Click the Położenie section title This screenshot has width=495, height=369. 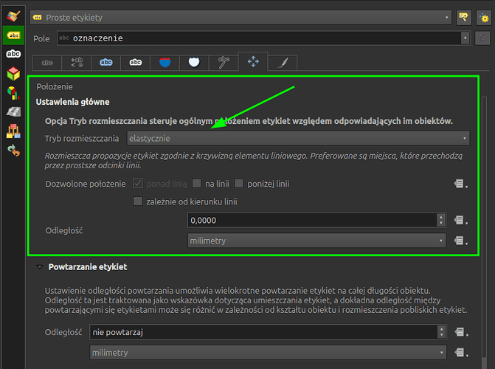point(55,86)
